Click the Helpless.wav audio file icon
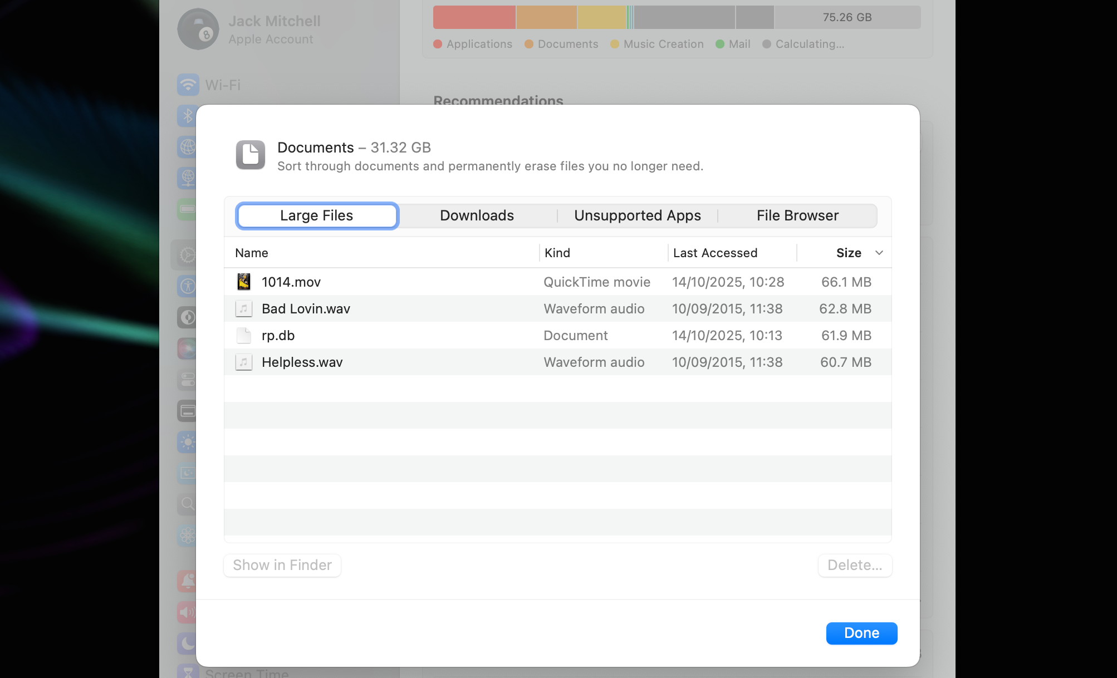The height and width of the screenshot is (678, 1117). [x=244, y=362]
